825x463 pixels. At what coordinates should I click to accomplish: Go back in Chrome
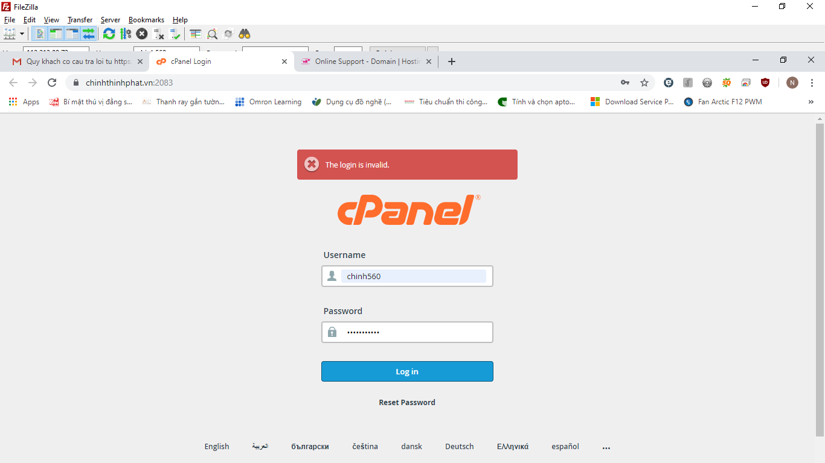point(13,83)
